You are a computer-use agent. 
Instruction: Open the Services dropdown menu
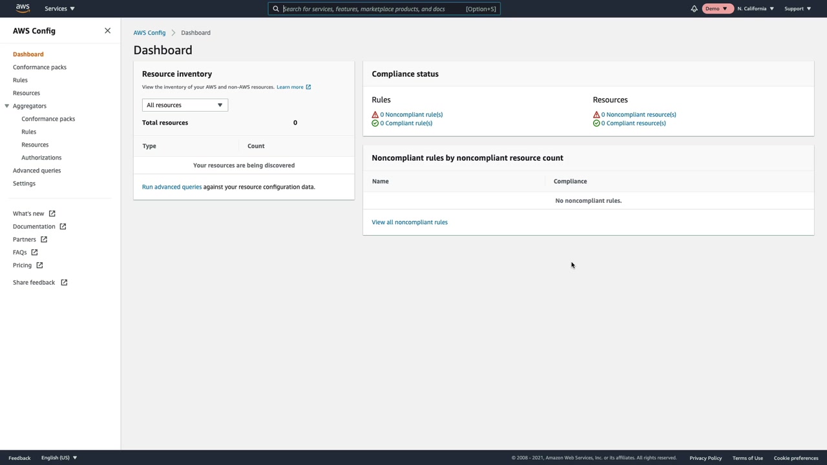pos(59,8)
